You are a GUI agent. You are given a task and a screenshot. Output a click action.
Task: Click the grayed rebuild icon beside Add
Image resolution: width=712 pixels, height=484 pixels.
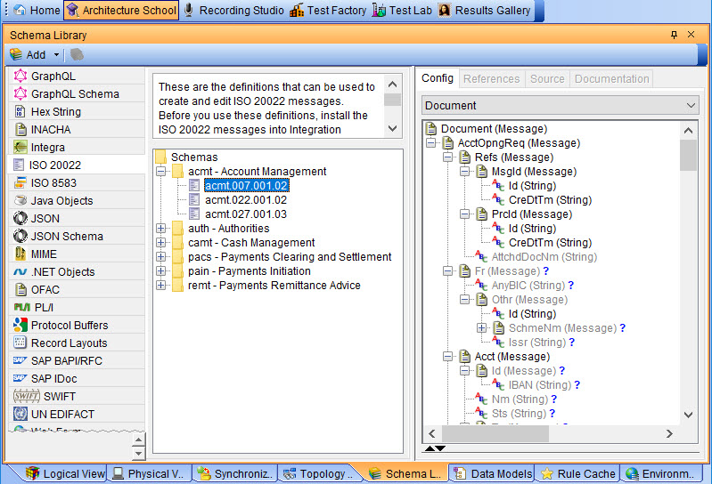click(x=77, y=55)
